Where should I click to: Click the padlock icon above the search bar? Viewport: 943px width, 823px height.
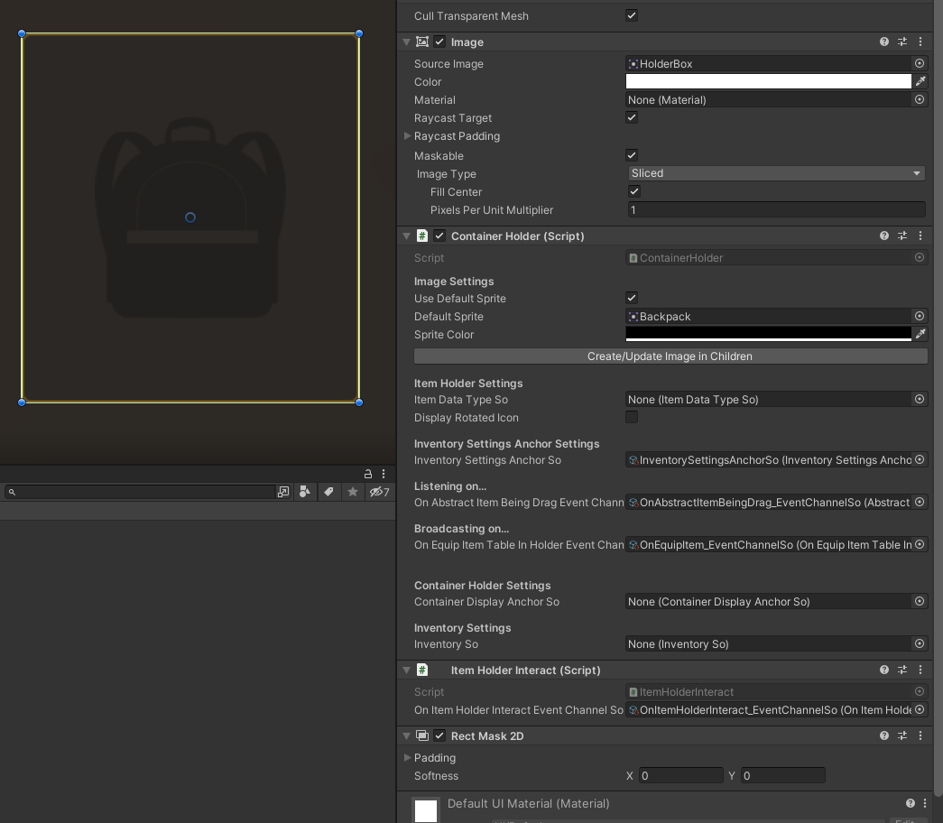[x=367, y=473]
